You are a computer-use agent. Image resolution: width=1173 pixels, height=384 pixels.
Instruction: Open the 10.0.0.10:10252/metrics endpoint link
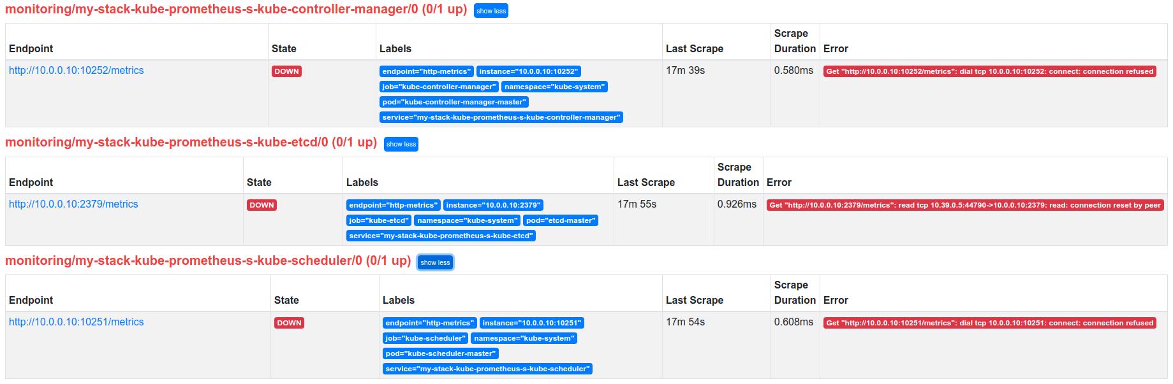tap(77, 71)
